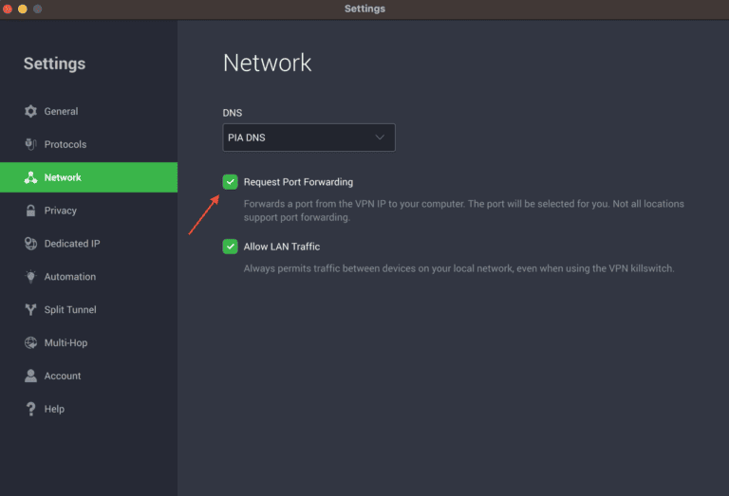Open the Split Tunnel settings section
This screenshot has height=496, width=729.
(70, 310)
